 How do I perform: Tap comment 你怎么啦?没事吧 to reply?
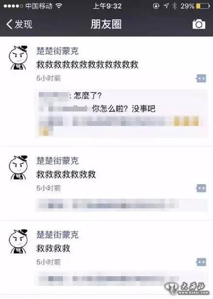[124, 109]
